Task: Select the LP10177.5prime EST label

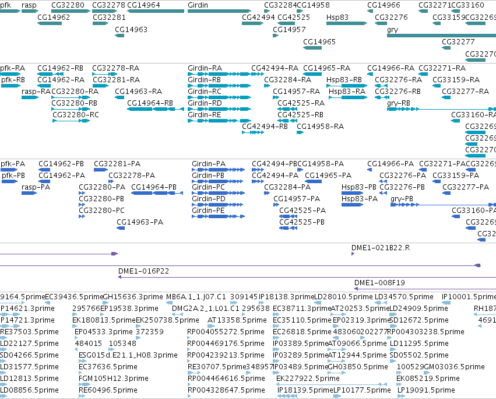Action: (362, 390)
